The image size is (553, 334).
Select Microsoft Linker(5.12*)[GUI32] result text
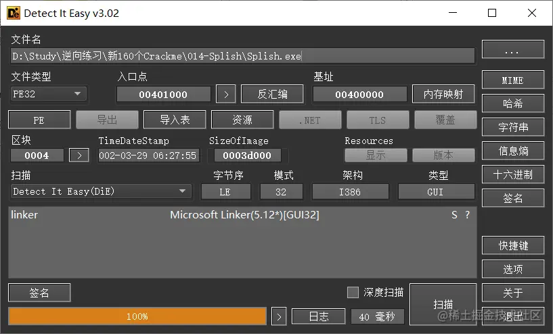tap(244, 214)
